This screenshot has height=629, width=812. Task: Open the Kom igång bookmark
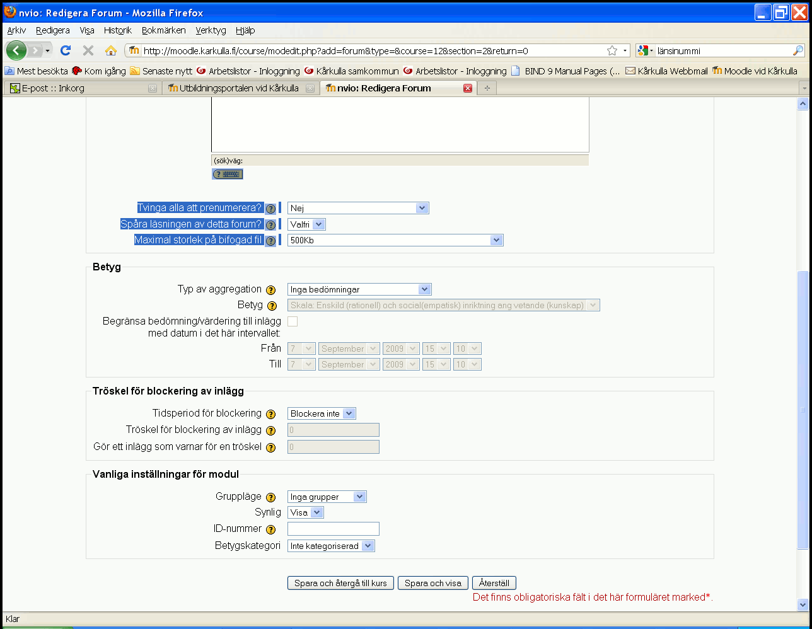pos(99,71)
